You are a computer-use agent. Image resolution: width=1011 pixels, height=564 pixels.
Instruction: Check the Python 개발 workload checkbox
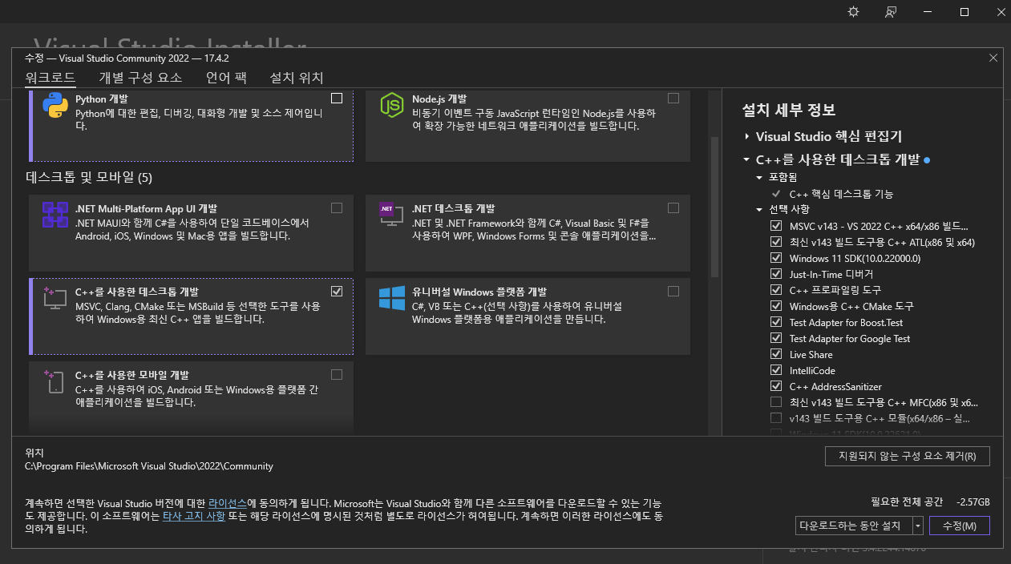click(337, 99)
